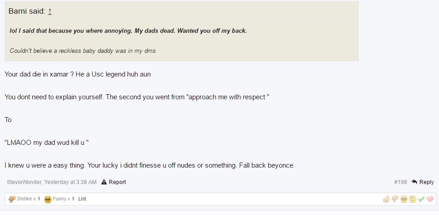
Task: Click the thumbs-down icon beside Dislike count
Action: pos(12,199)
